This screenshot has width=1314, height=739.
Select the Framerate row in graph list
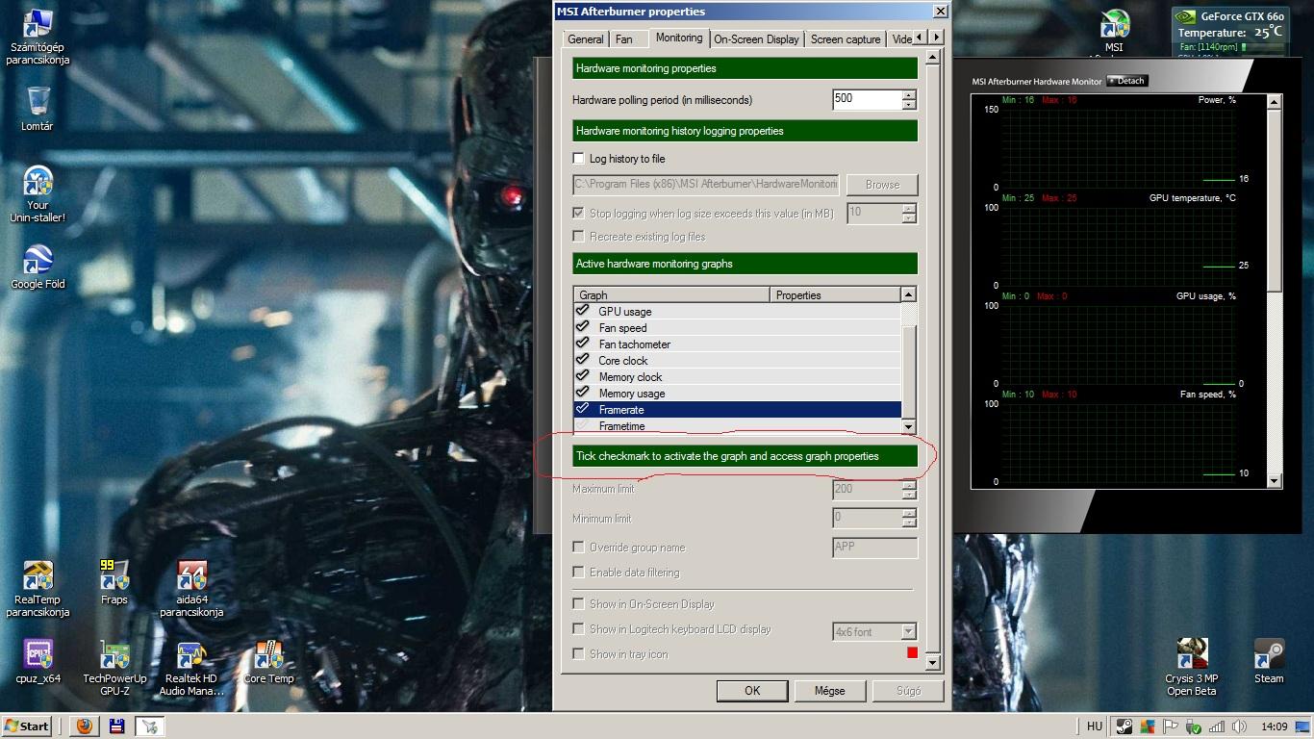click(x=737, y=410)
